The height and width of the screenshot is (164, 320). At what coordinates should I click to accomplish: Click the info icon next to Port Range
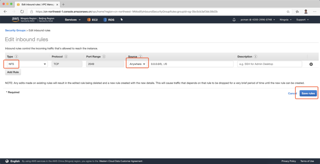coord(103,57)
